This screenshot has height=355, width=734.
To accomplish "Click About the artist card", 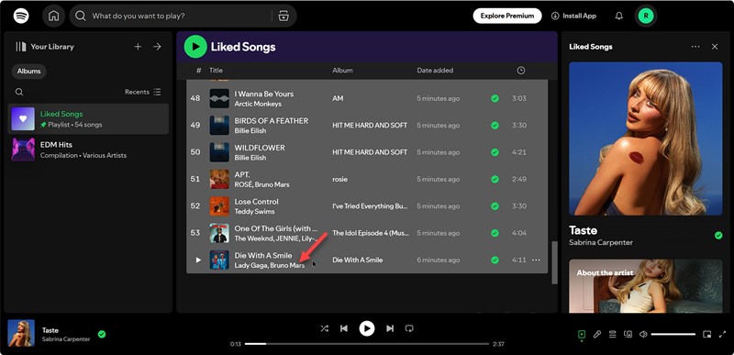I will click(x=646, y=286).
